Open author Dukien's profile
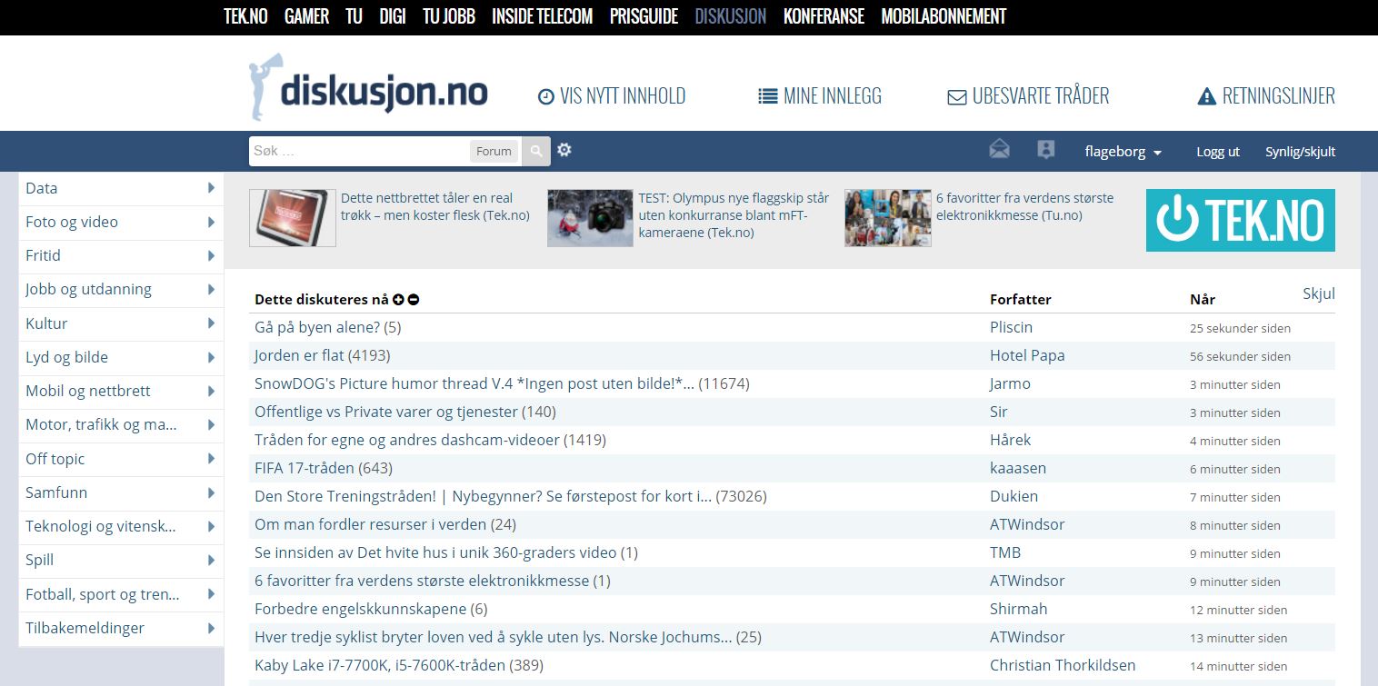 pos(1014,496)
